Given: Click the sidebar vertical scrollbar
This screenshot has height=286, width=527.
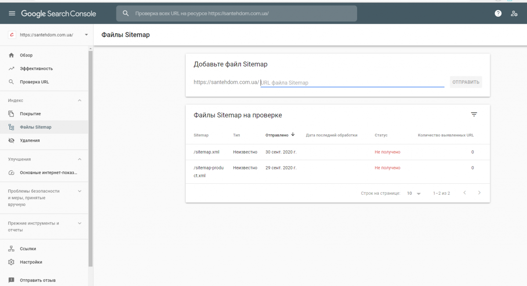Looking at the screenshot, I should coord(90,158).
